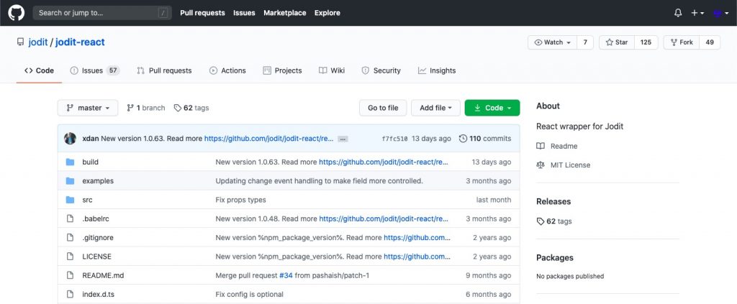The image size is (737, 304).
Task: Open the user avatar menu
Action: (720, 13)
